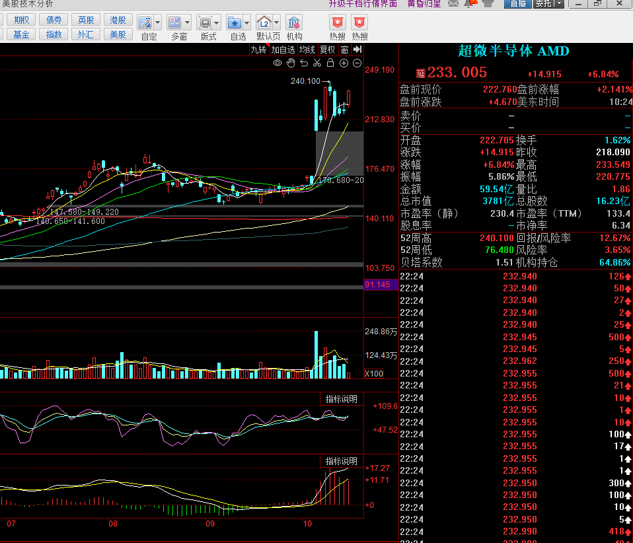
Task: Open the 多窗 multi-window icon
Action: (x=174, y=22)
